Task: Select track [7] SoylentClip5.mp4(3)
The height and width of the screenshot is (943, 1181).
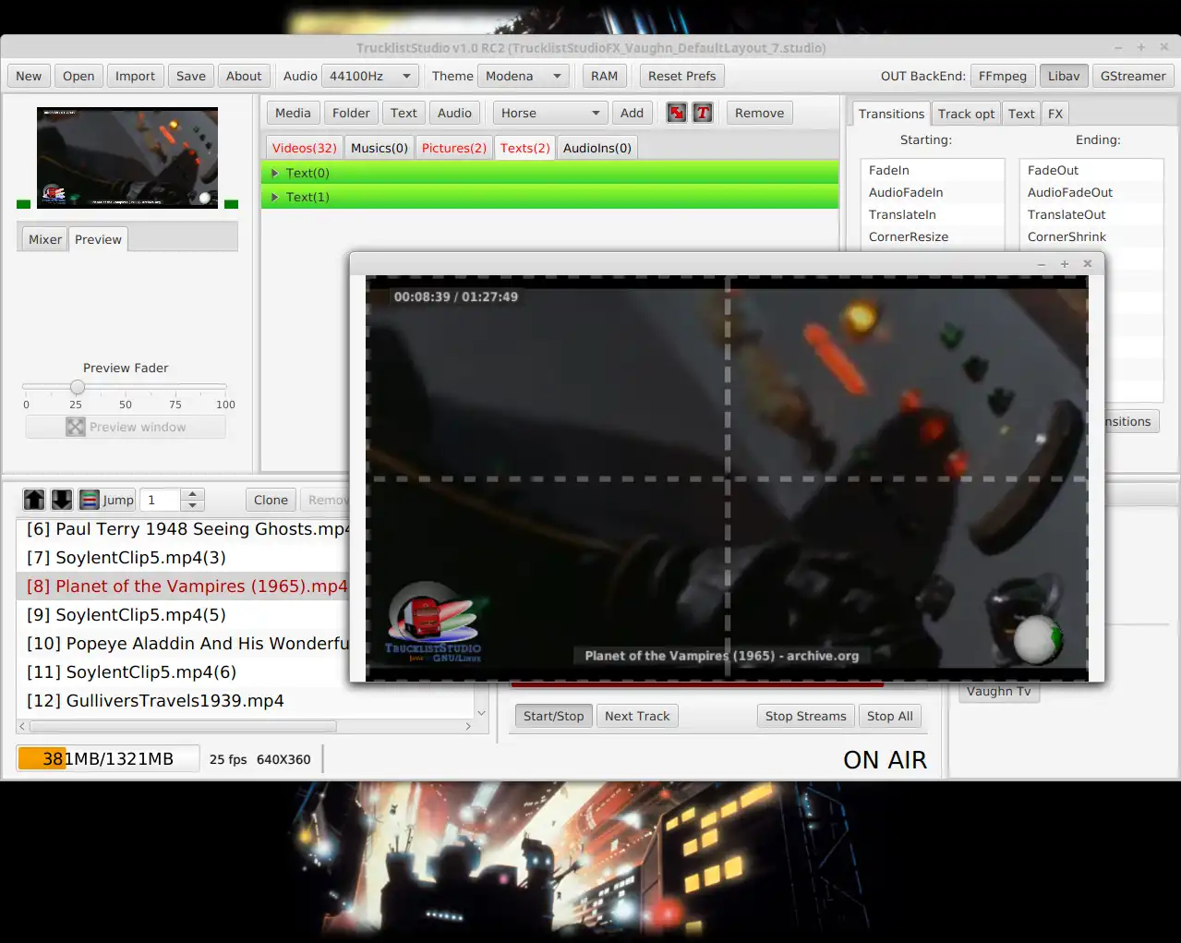Action: click(183, 557)
